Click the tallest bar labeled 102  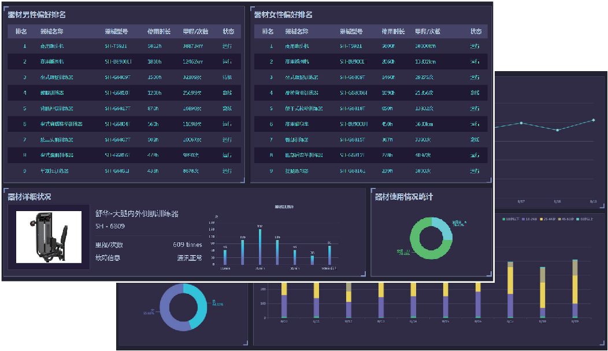pos(260,246)
